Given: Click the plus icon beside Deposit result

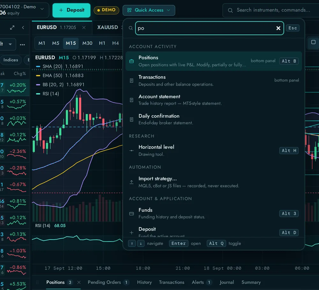Looking at the screenshot, I should click(x=132, y=233).
